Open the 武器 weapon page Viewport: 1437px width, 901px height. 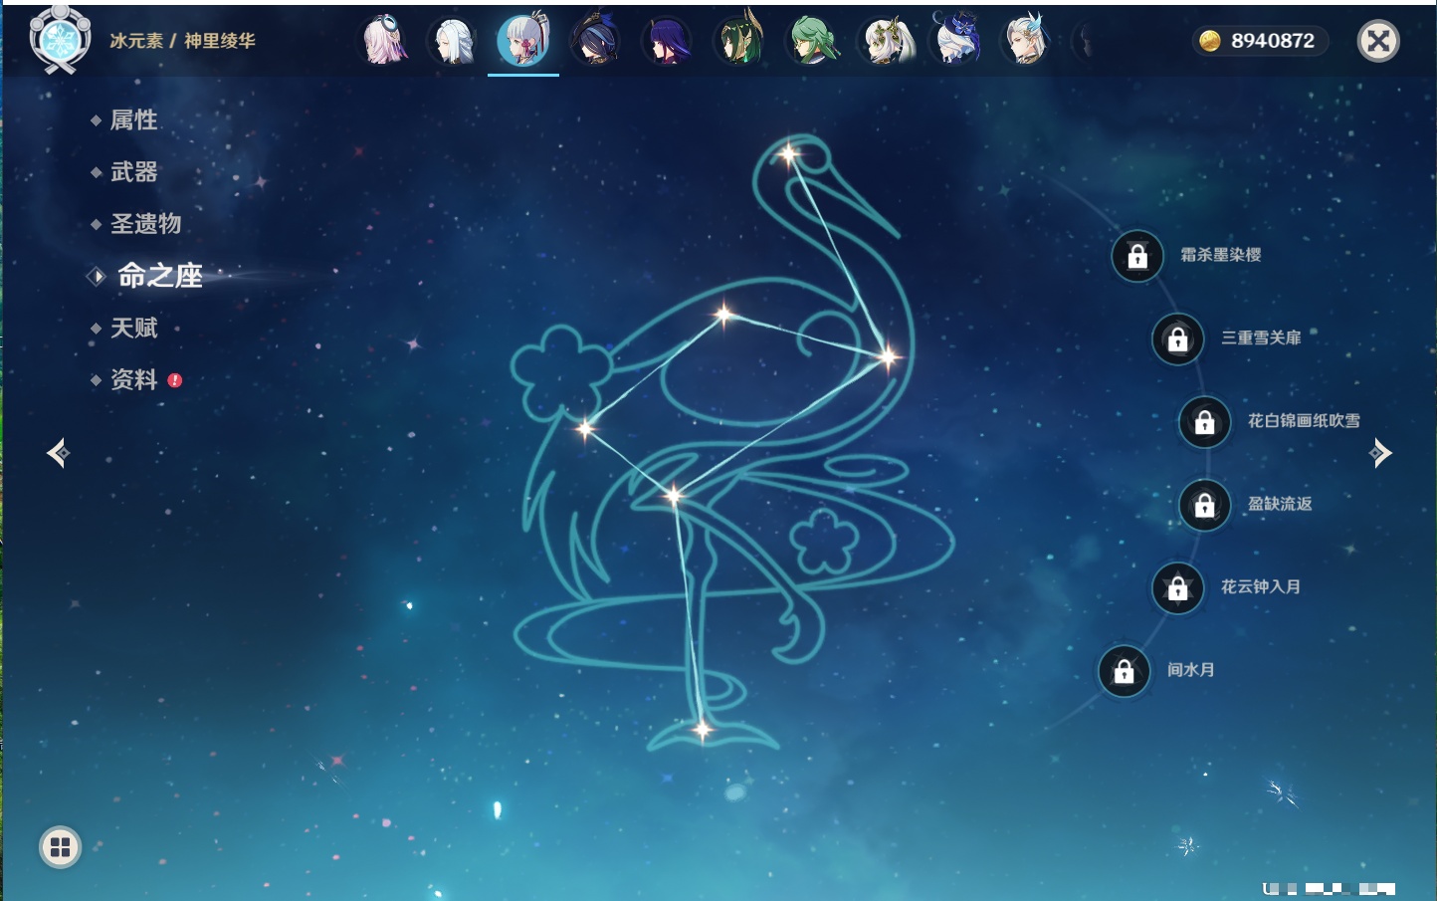pos(133,172)
